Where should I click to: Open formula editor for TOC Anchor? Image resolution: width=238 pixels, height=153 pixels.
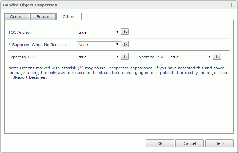(x=125, y=32)
